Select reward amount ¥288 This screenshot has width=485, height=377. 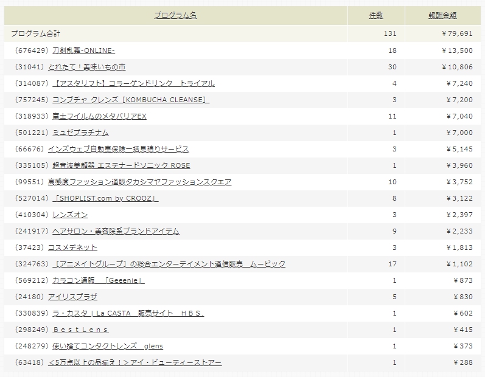[x=463, y=362]
